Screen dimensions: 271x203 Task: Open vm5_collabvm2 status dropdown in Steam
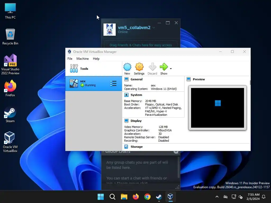point(154,27)
